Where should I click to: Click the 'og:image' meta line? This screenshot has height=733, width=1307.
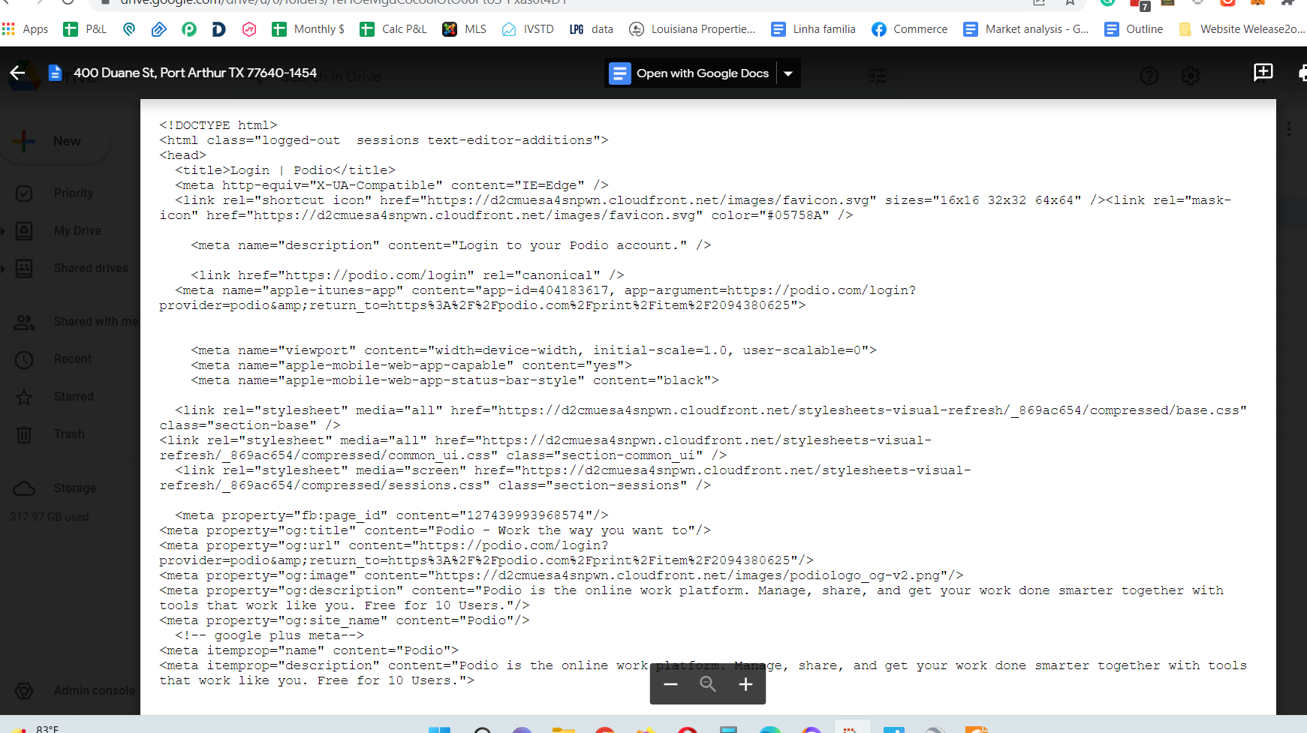562,575
